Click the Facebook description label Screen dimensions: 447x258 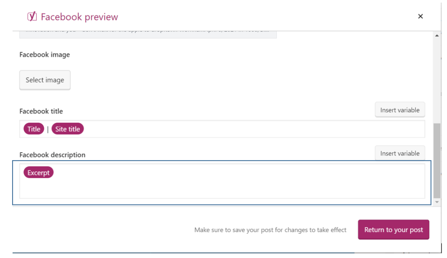[52, 155]
